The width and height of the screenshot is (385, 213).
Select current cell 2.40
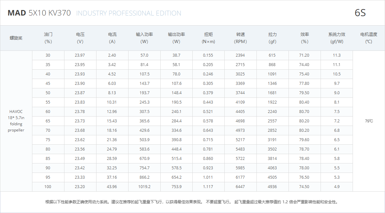[112, 55]
